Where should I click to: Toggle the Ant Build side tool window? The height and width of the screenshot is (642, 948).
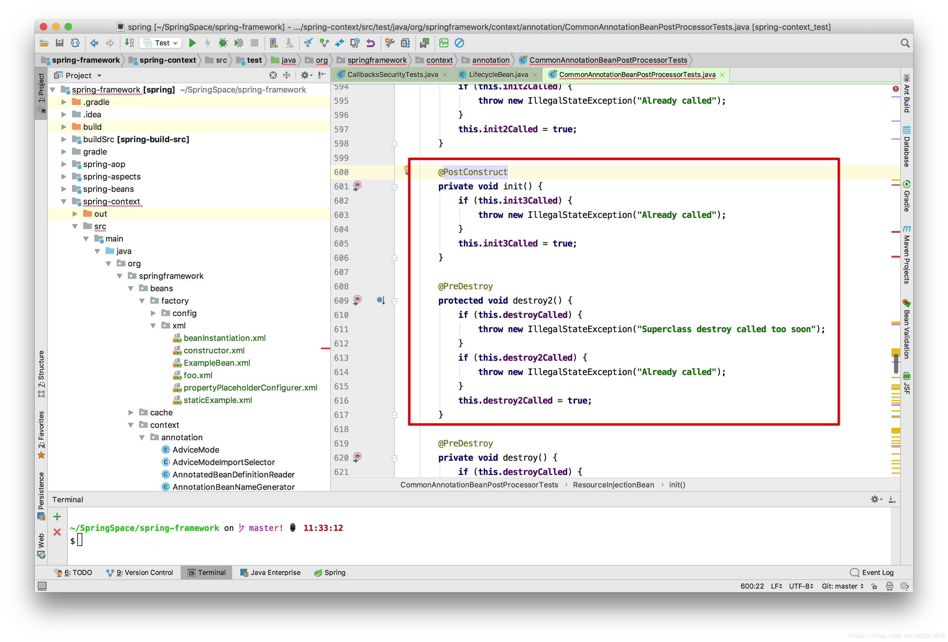pyautogui.click(x=906, y=93)
